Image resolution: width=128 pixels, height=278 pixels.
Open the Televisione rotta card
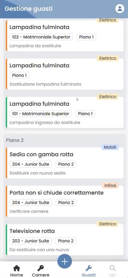tap(65, 239)
